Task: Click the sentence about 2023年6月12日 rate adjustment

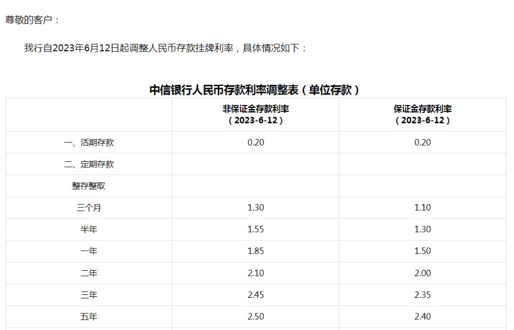Action: click(165, 48)
